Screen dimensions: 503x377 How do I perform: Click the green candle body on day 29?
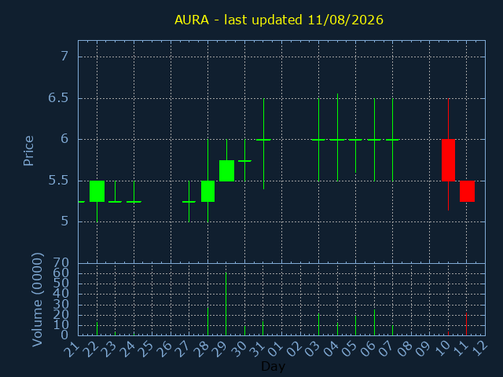pyautogui.click(x=226, y=170)
